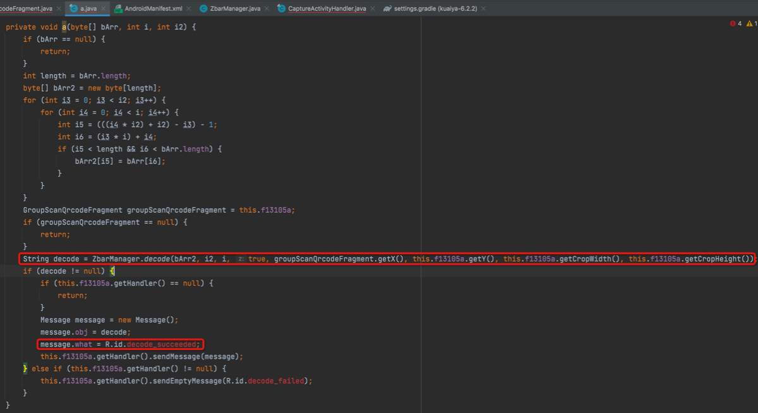Click 'message.obj = decode;' line
Image resolution: width=758 pixels, height=413 pixels.
85,332
